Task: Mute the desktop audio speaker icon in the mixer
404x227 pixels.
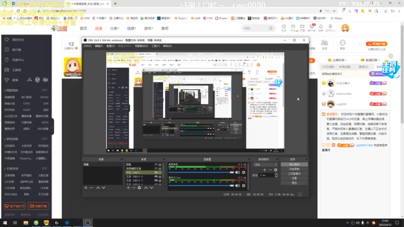Action: pos(237,173)
